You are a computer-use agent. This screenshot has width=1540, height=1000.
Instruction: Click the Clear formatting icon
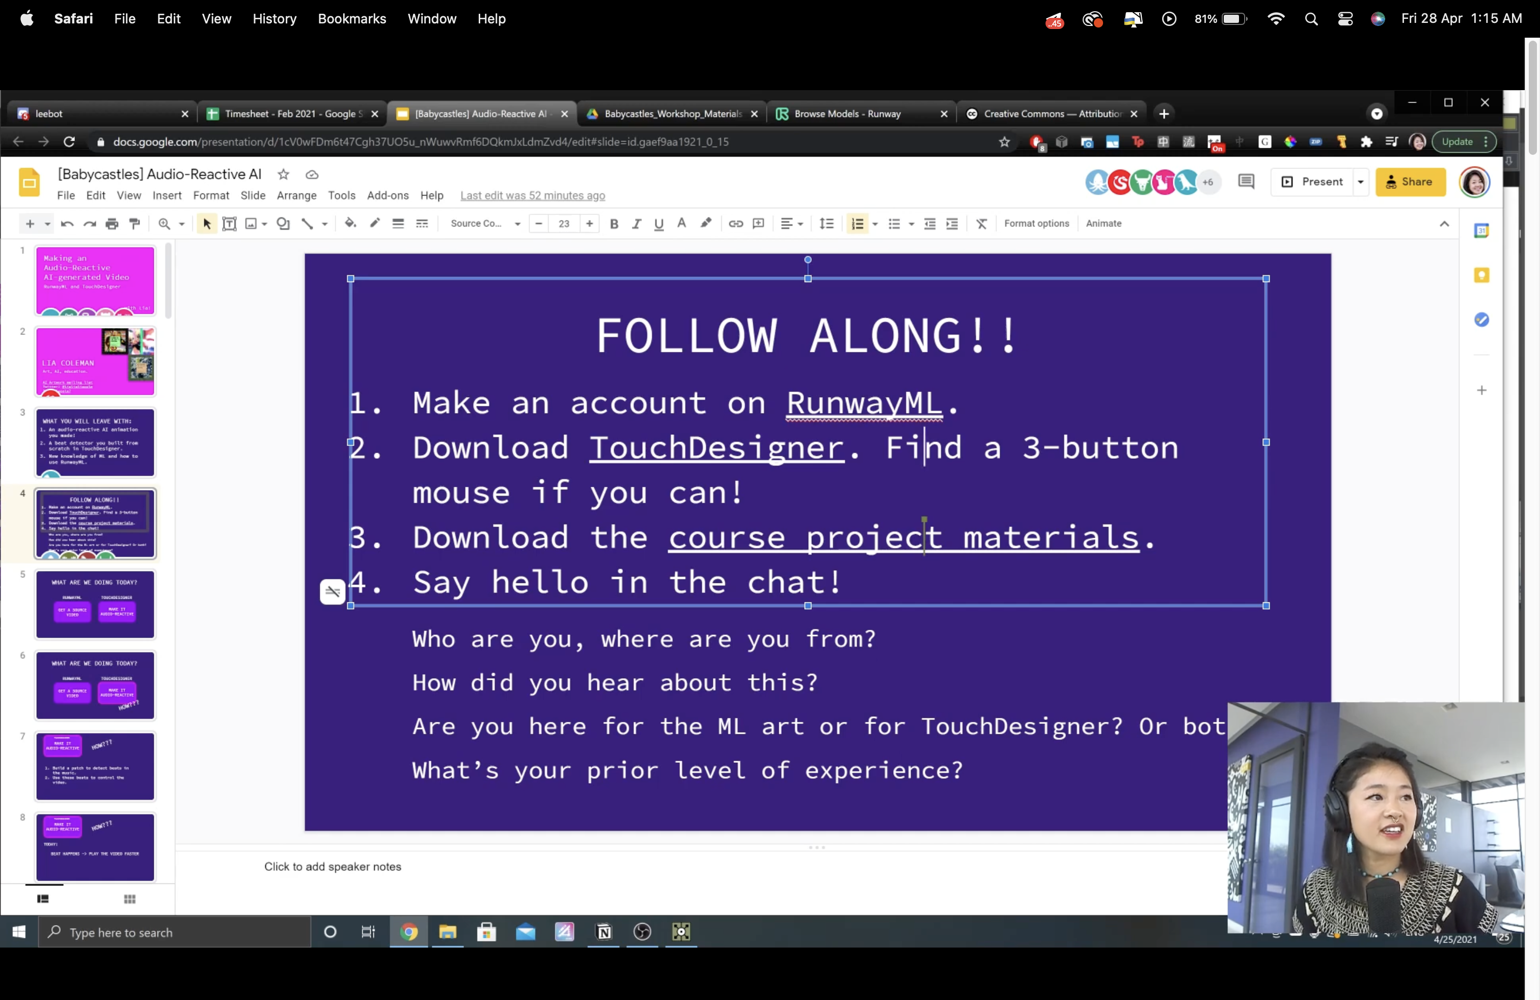click(x=981, y=224)
